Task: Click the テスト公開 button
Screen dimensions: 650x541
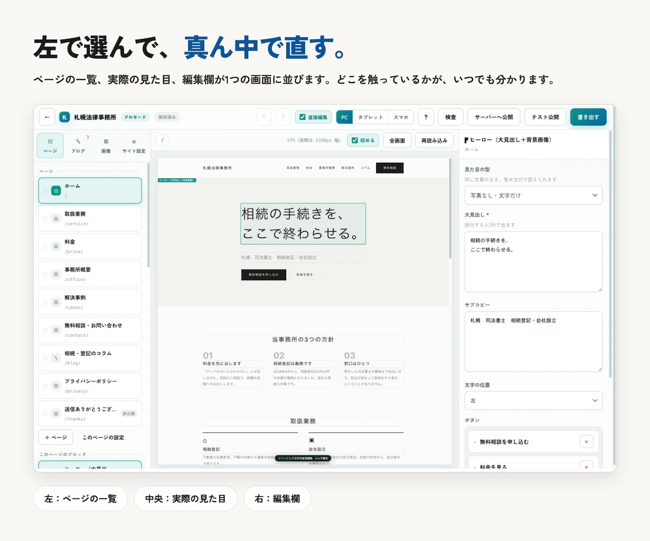Action: click(x=545, y=117)
